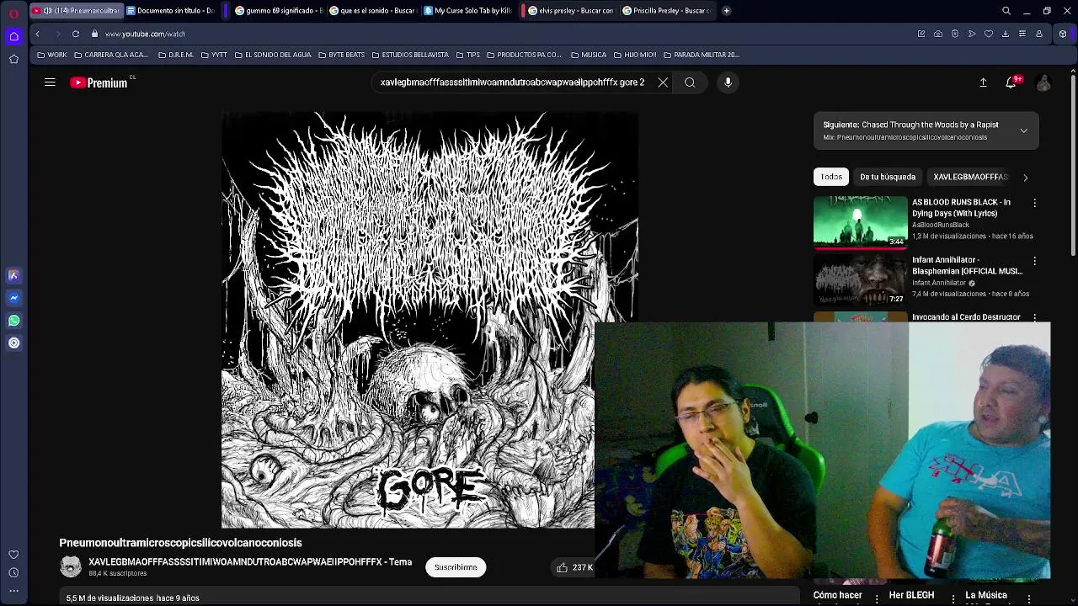Open the BYTE BEATS bookmarks folder
1078x606 pixels.
(342, 55)
